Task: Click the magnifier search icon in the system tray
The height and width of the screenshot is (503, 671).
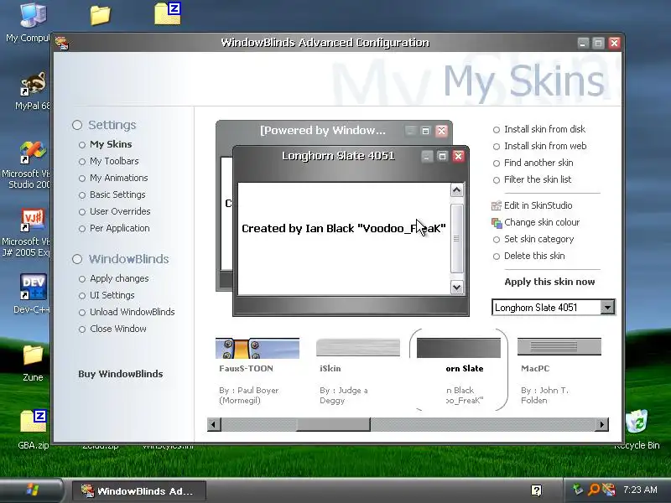Action: [594, 490]
